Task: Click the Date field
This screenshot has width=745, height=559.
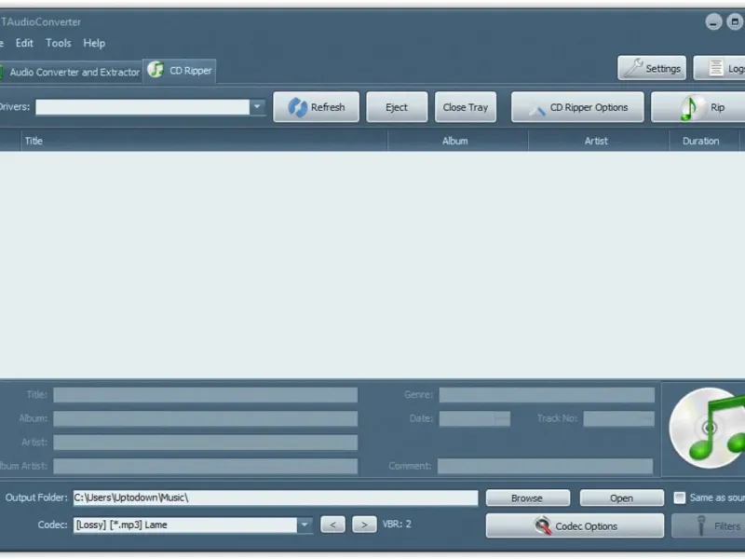Action: click(474, 418)
